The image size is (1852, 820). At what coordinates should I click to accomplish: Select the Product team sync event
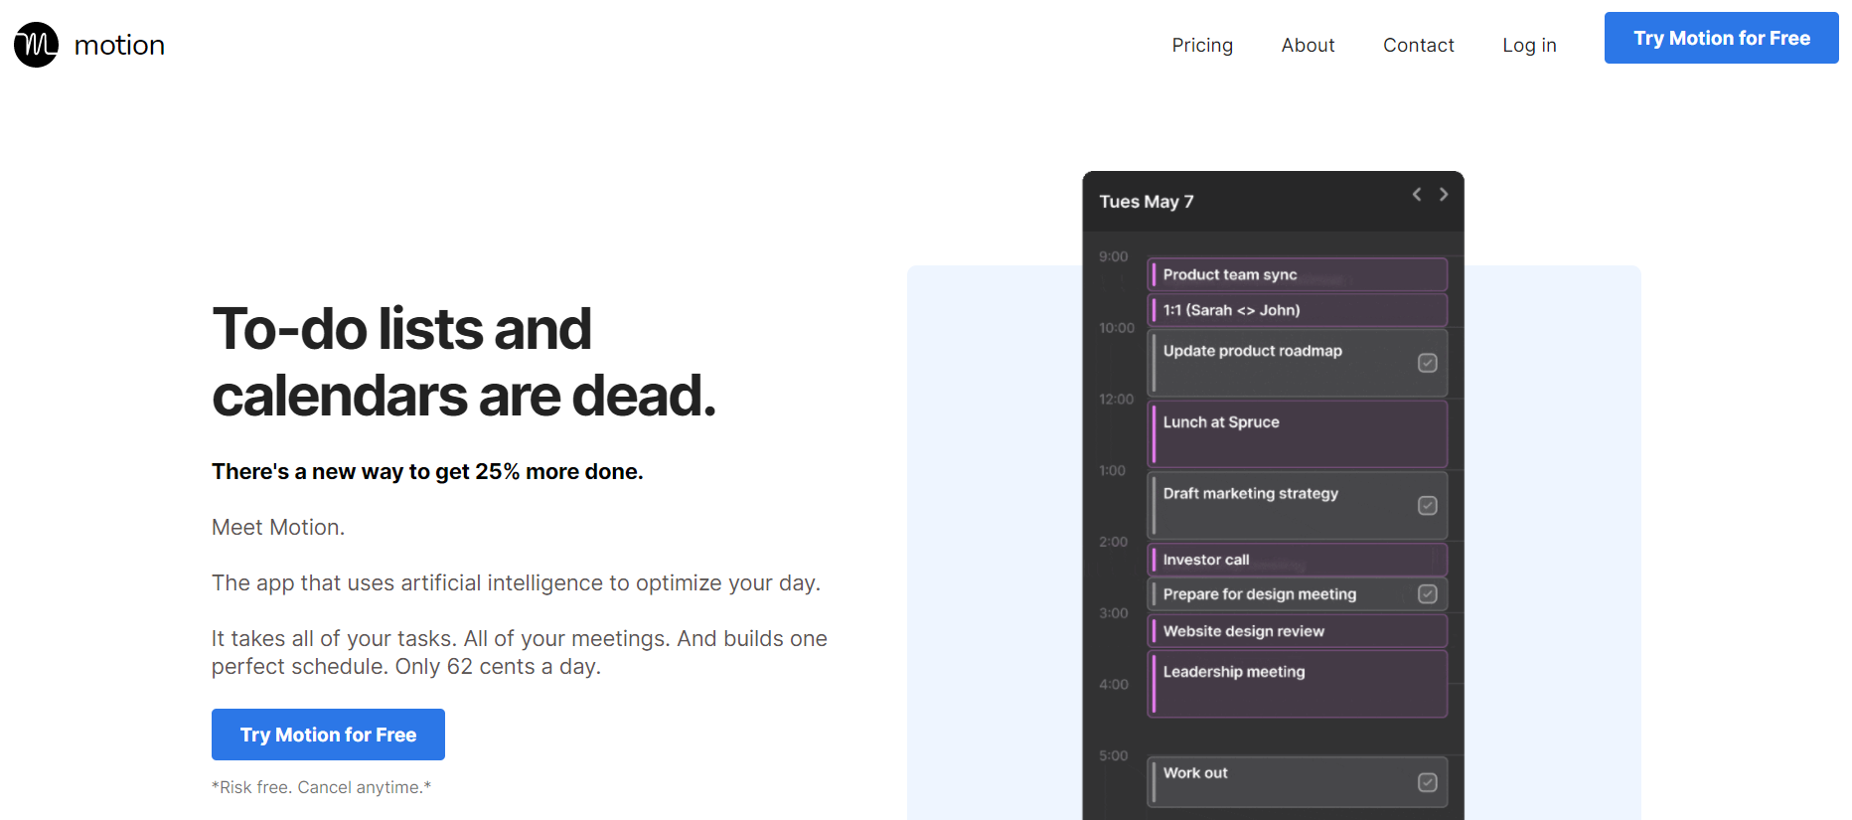(1298, 274)
